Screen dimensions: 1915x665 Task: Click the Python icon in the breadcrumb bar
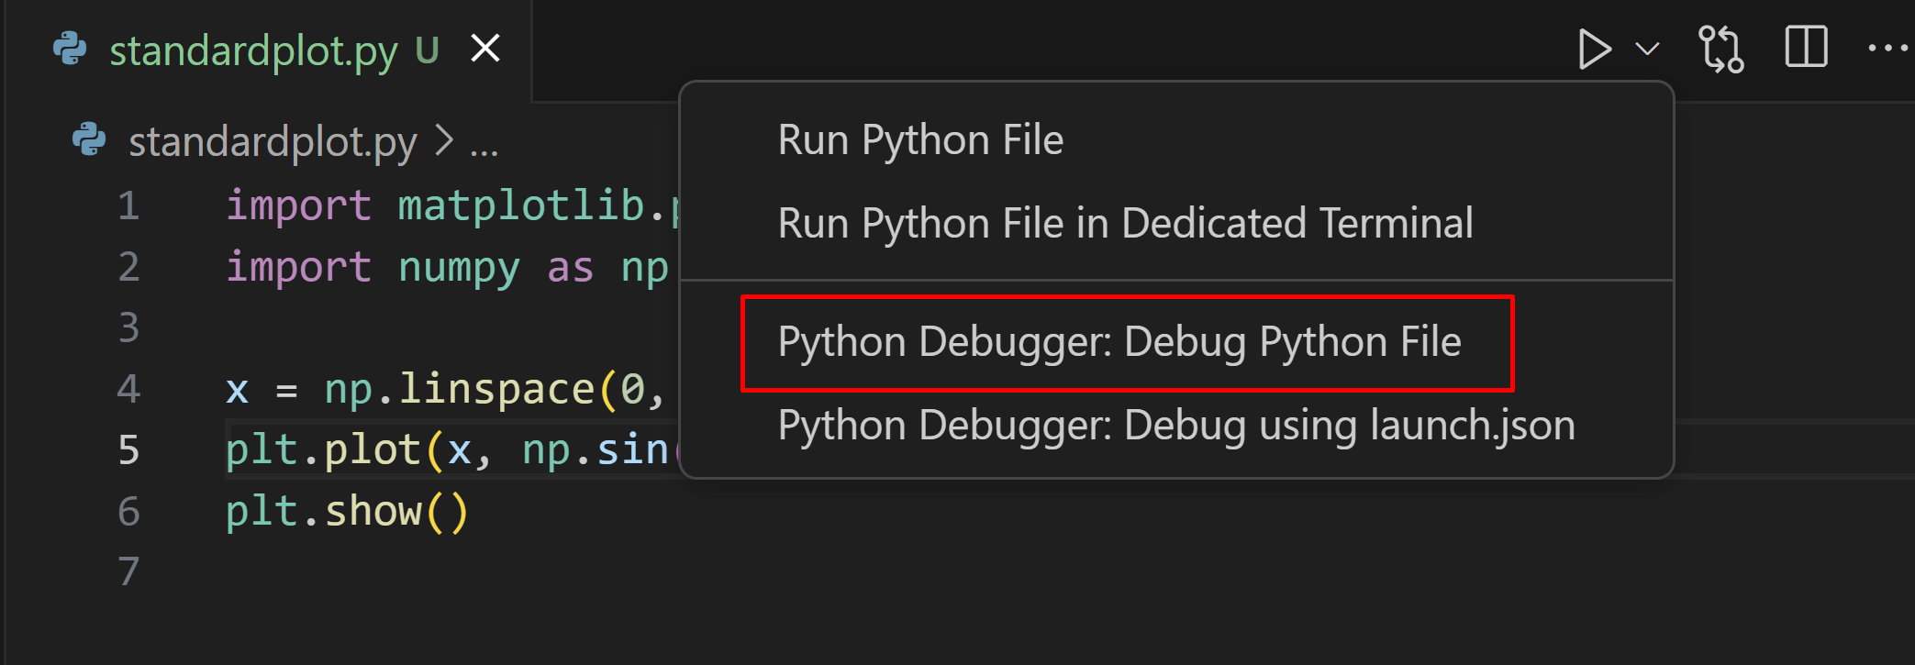(90, 140)
